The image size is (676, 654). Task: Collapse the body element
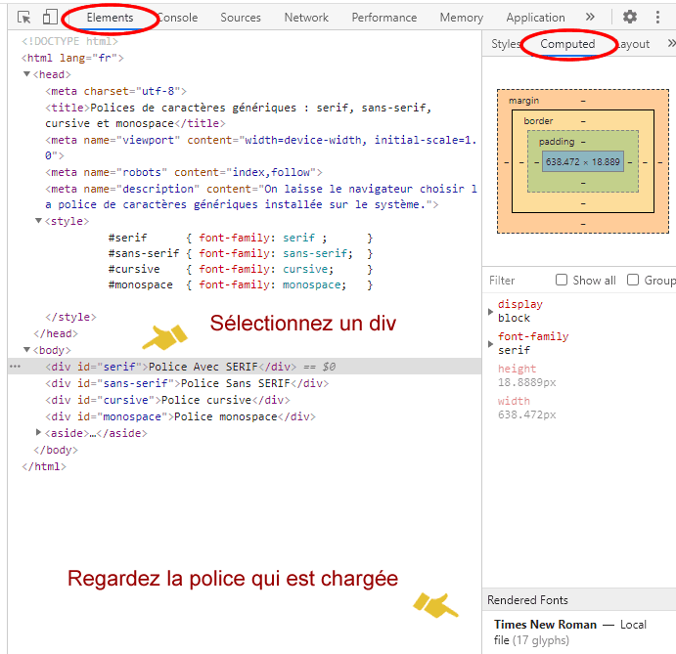tap(26, 350)
